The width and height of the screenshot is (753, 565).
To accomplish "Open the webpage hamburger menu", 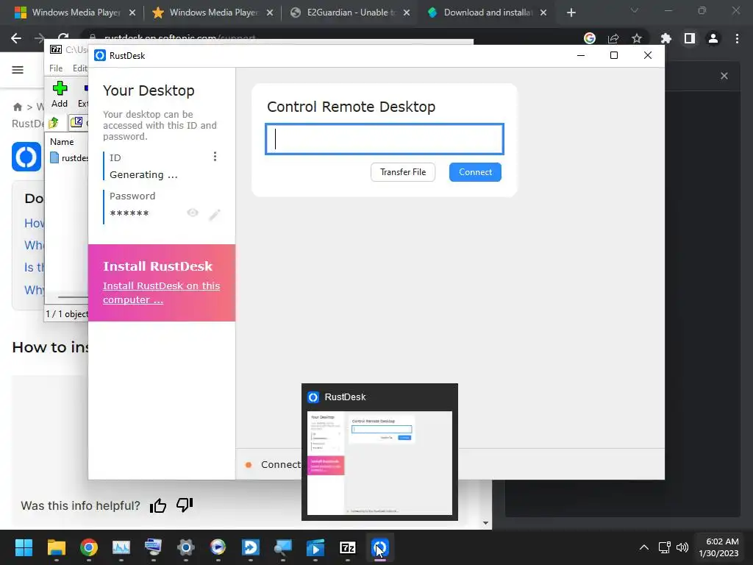I will click(18, 70).
